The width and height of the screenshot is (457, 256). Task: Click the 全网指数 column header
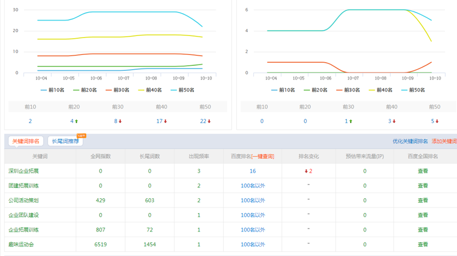point(101,157)
